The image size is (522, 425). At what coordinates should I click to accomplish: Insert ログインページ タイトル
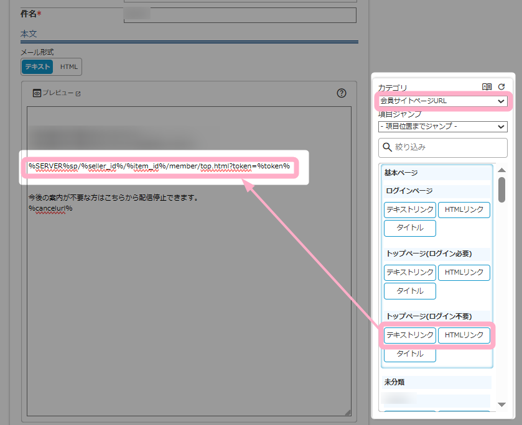410,228
